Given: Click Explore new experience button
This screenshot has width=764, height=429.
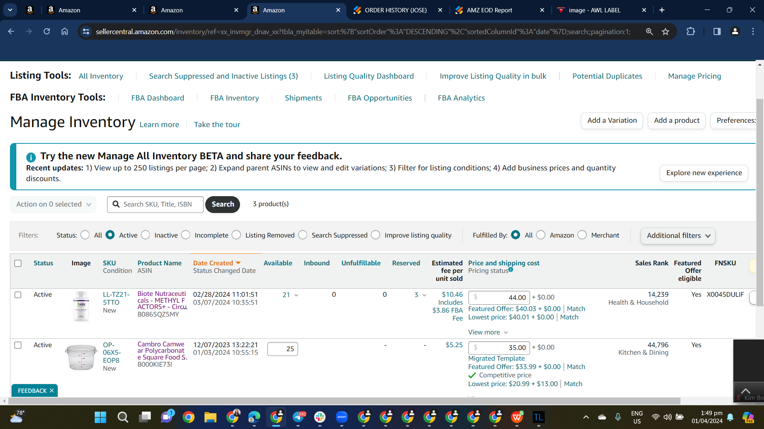Looking at the screenshot, I should [x=704, y=173].
